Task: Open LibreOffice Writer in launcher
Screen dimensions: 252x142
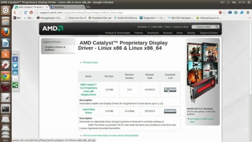Action: [x=6, y=43]
